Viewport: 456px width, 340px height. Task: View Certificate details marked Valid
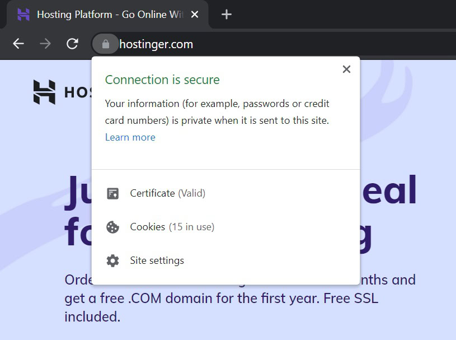click(168, 193)
